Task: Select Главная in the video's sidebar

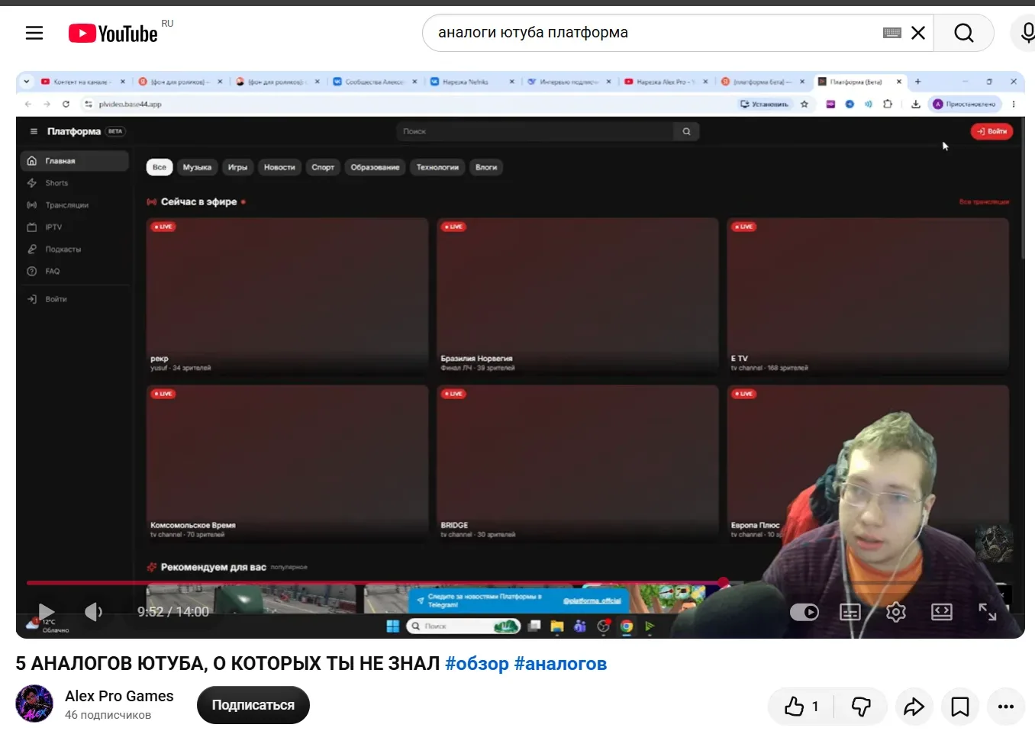Action: [74, 161]
